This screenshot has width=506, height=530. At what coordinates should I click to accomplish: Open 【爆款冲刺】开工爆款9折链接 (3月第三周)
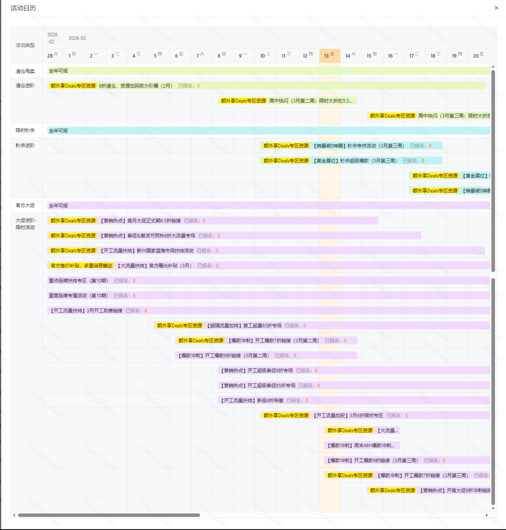407,460
